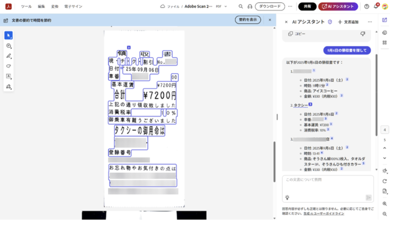Click the ダウンロード button
This screenshot has width=393, height=225.
coord(270,6)
